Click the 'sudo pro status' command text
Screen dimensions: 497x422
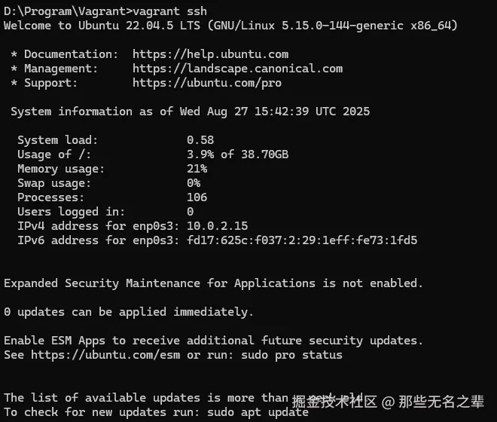(x=291, y=355)
